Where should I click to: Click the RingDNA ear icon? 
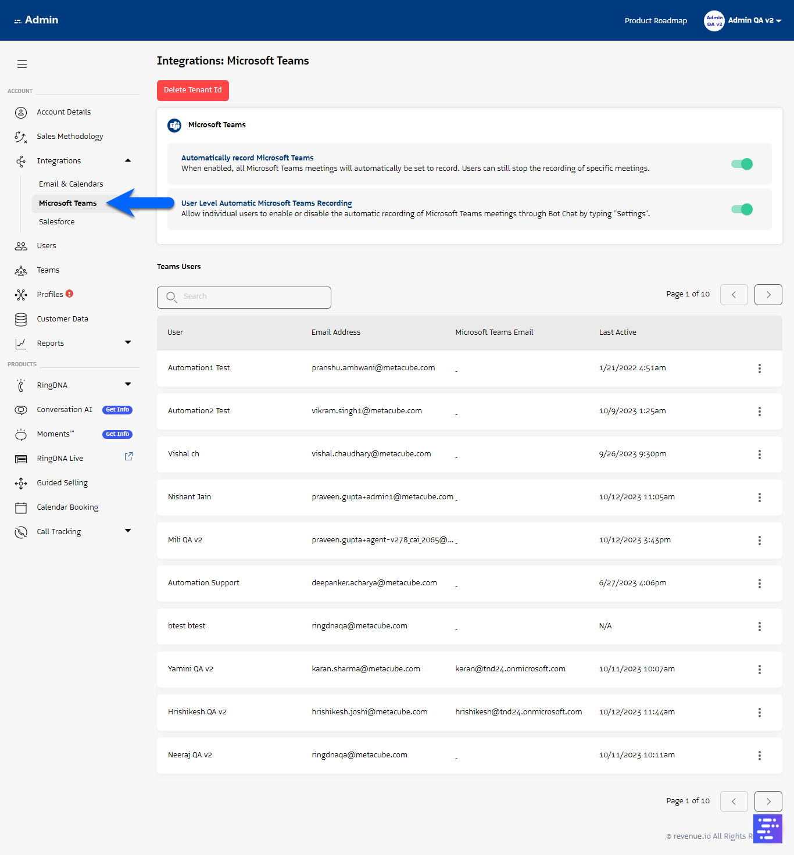point(21,385)
